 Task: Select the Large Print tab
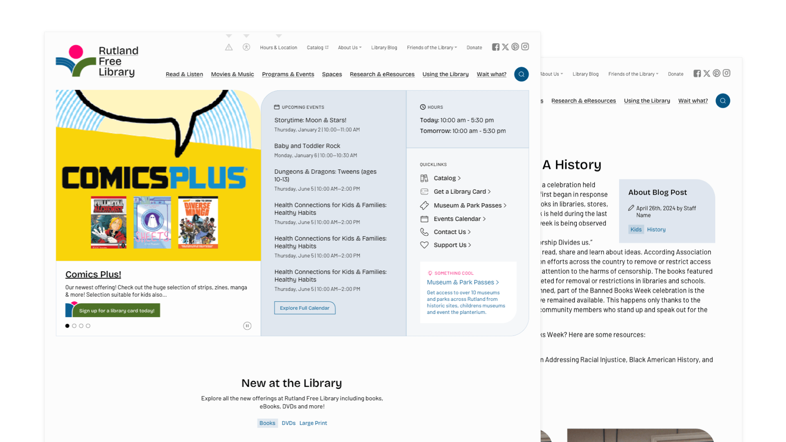313,423
